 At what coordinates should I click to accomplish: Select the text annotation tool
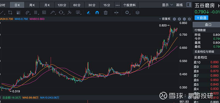point(78,13)
